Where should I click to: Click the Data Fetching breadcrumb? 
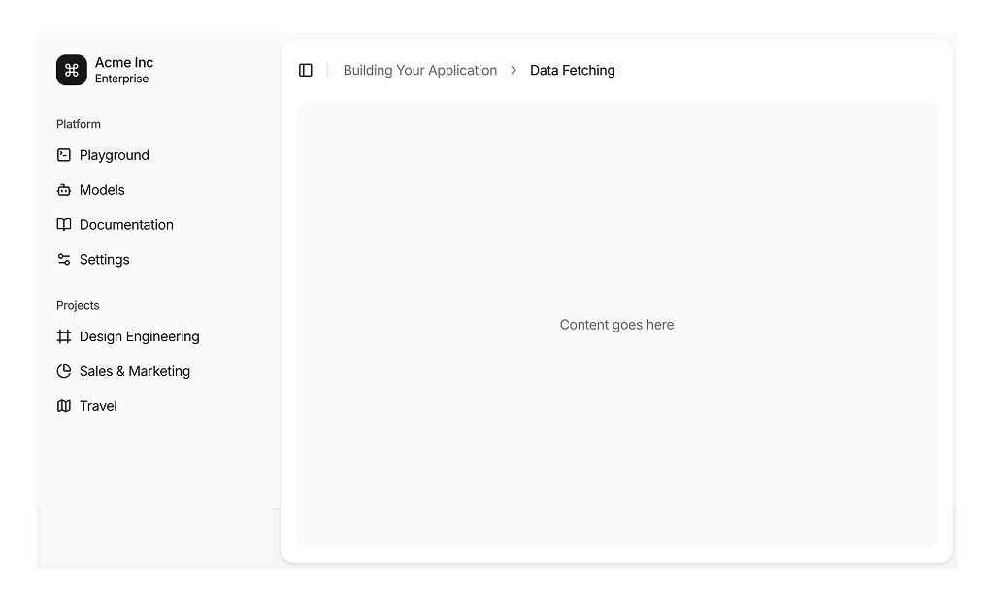(x=572, y=70)
